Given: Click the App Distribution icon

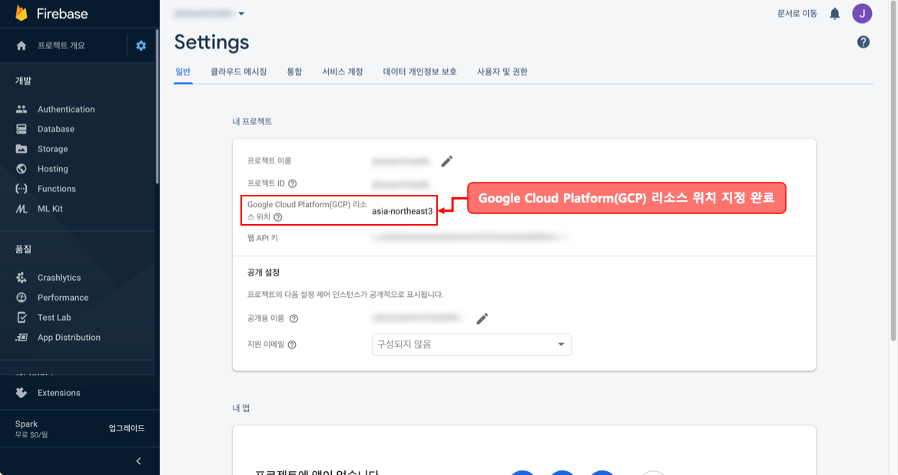Looking at the screenshot, I should pyautogui.click(x=22, y=338).
